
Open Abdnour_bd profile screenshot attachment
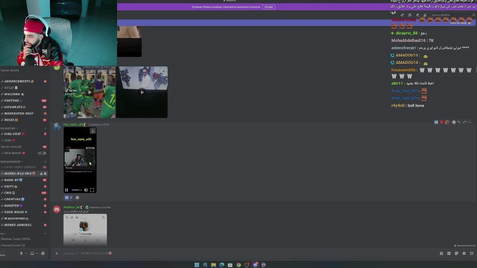click(85, 230)
